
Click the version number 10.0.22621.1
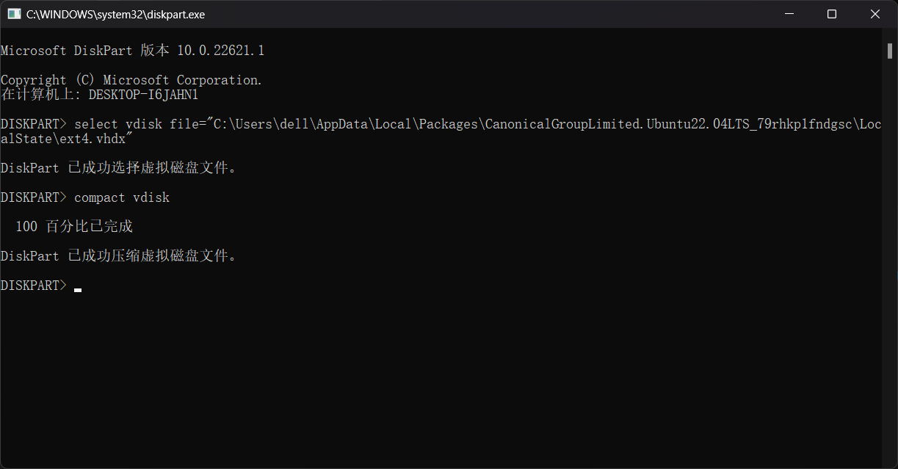[x=220, y=51]
